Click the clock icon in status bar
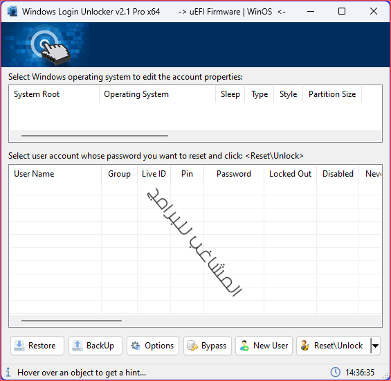Viewport: 391px width, 381px height. click(x=335, y=372)
